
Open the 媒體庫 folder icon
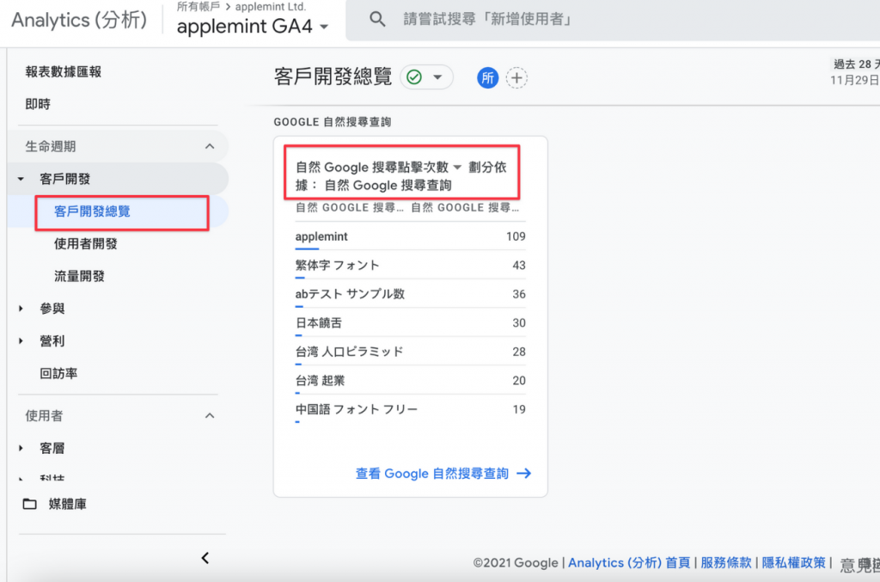coord(30,504)
